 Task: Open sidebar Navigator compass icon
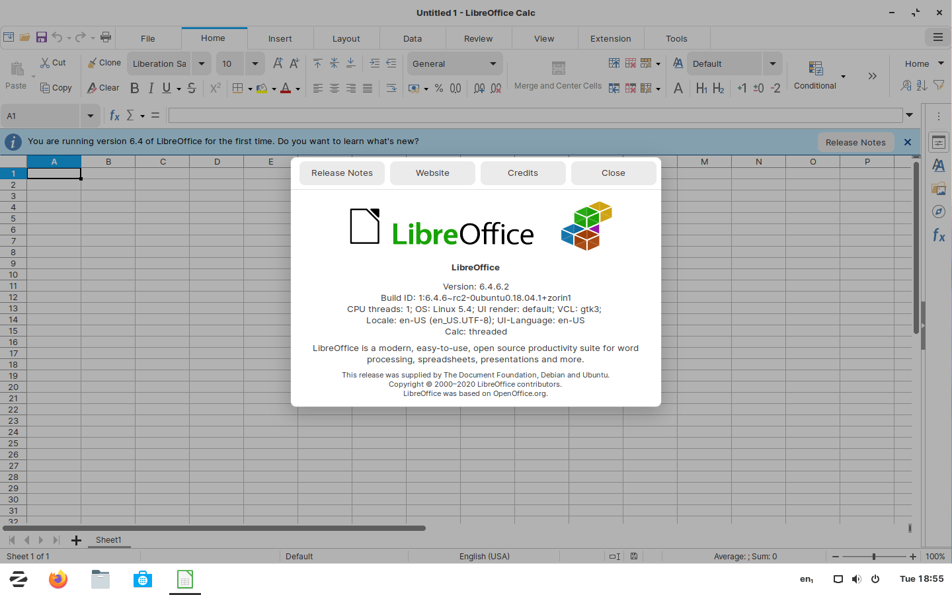(x=939, y=212)
